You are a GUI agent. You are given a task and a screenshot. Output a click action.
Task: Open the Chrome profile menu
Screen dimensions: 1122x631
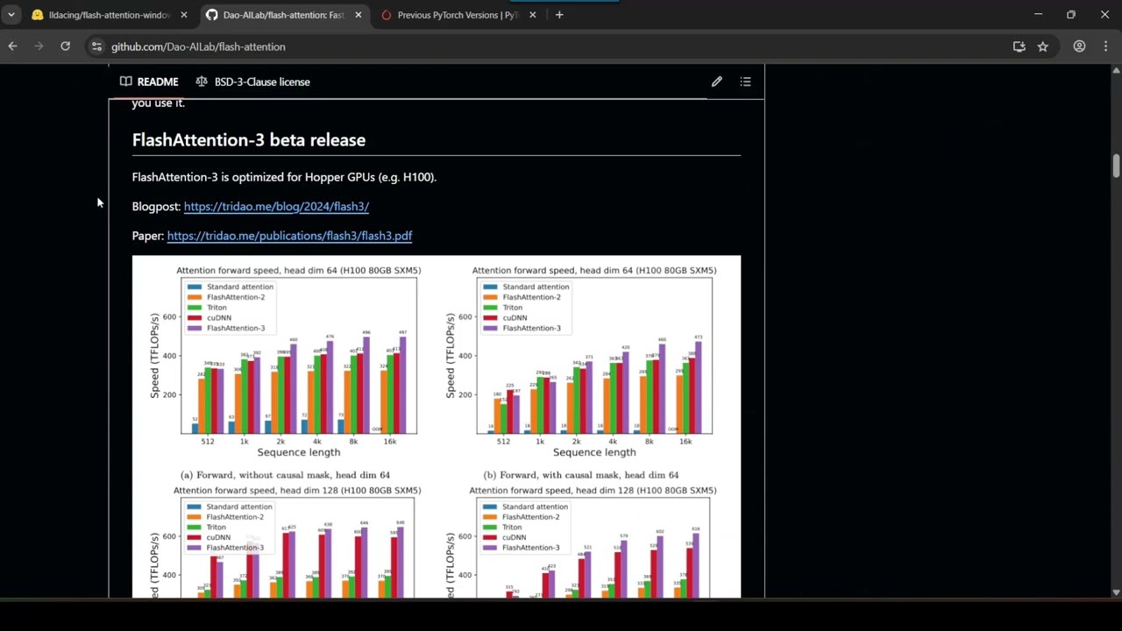point(1079,46)
